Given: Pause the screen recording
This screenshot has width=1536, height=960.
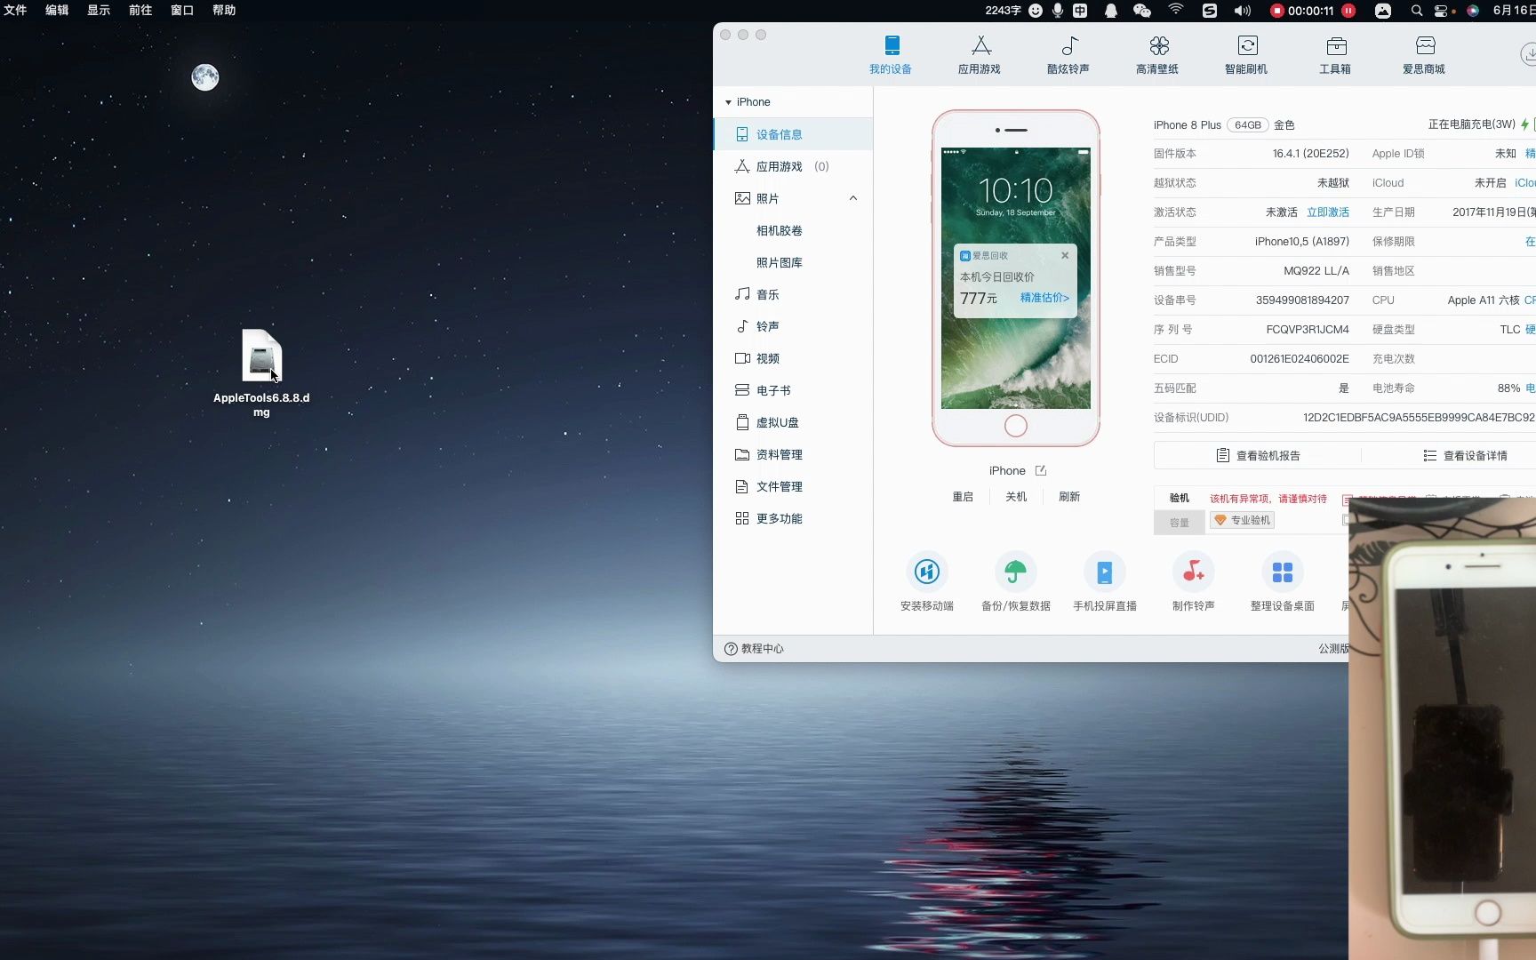Looking at the screenshot, I should (1348, 11).
